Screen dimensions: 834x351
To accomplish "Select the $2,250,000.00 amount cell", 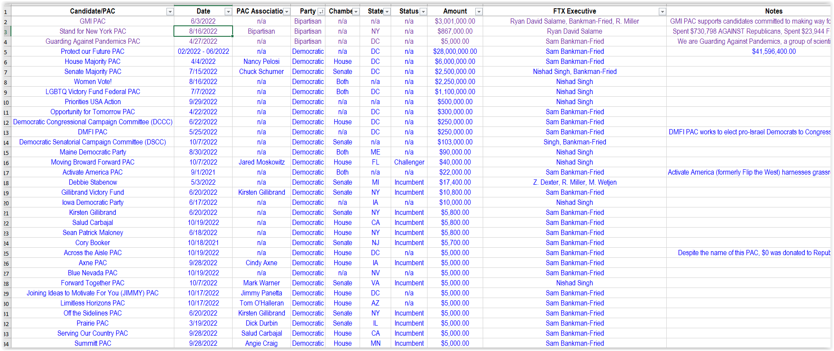I will pyautogui.click(x=455, y=82).
